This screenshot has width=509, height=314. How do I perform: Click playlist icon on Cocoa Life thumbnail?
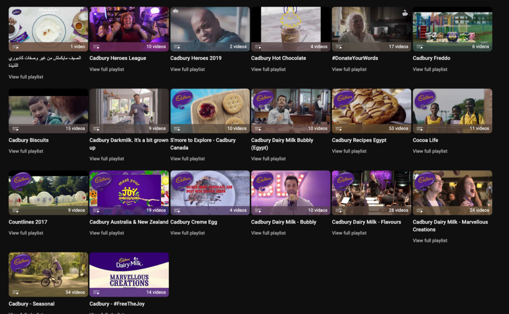point(420,129)
